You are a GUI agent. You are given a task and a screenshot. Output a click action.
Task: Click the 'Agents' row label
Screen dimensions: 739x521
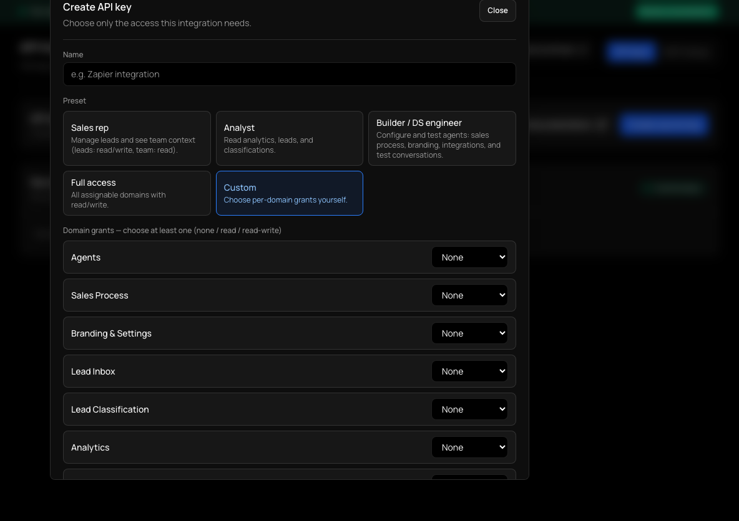click(x=86, y=257)
